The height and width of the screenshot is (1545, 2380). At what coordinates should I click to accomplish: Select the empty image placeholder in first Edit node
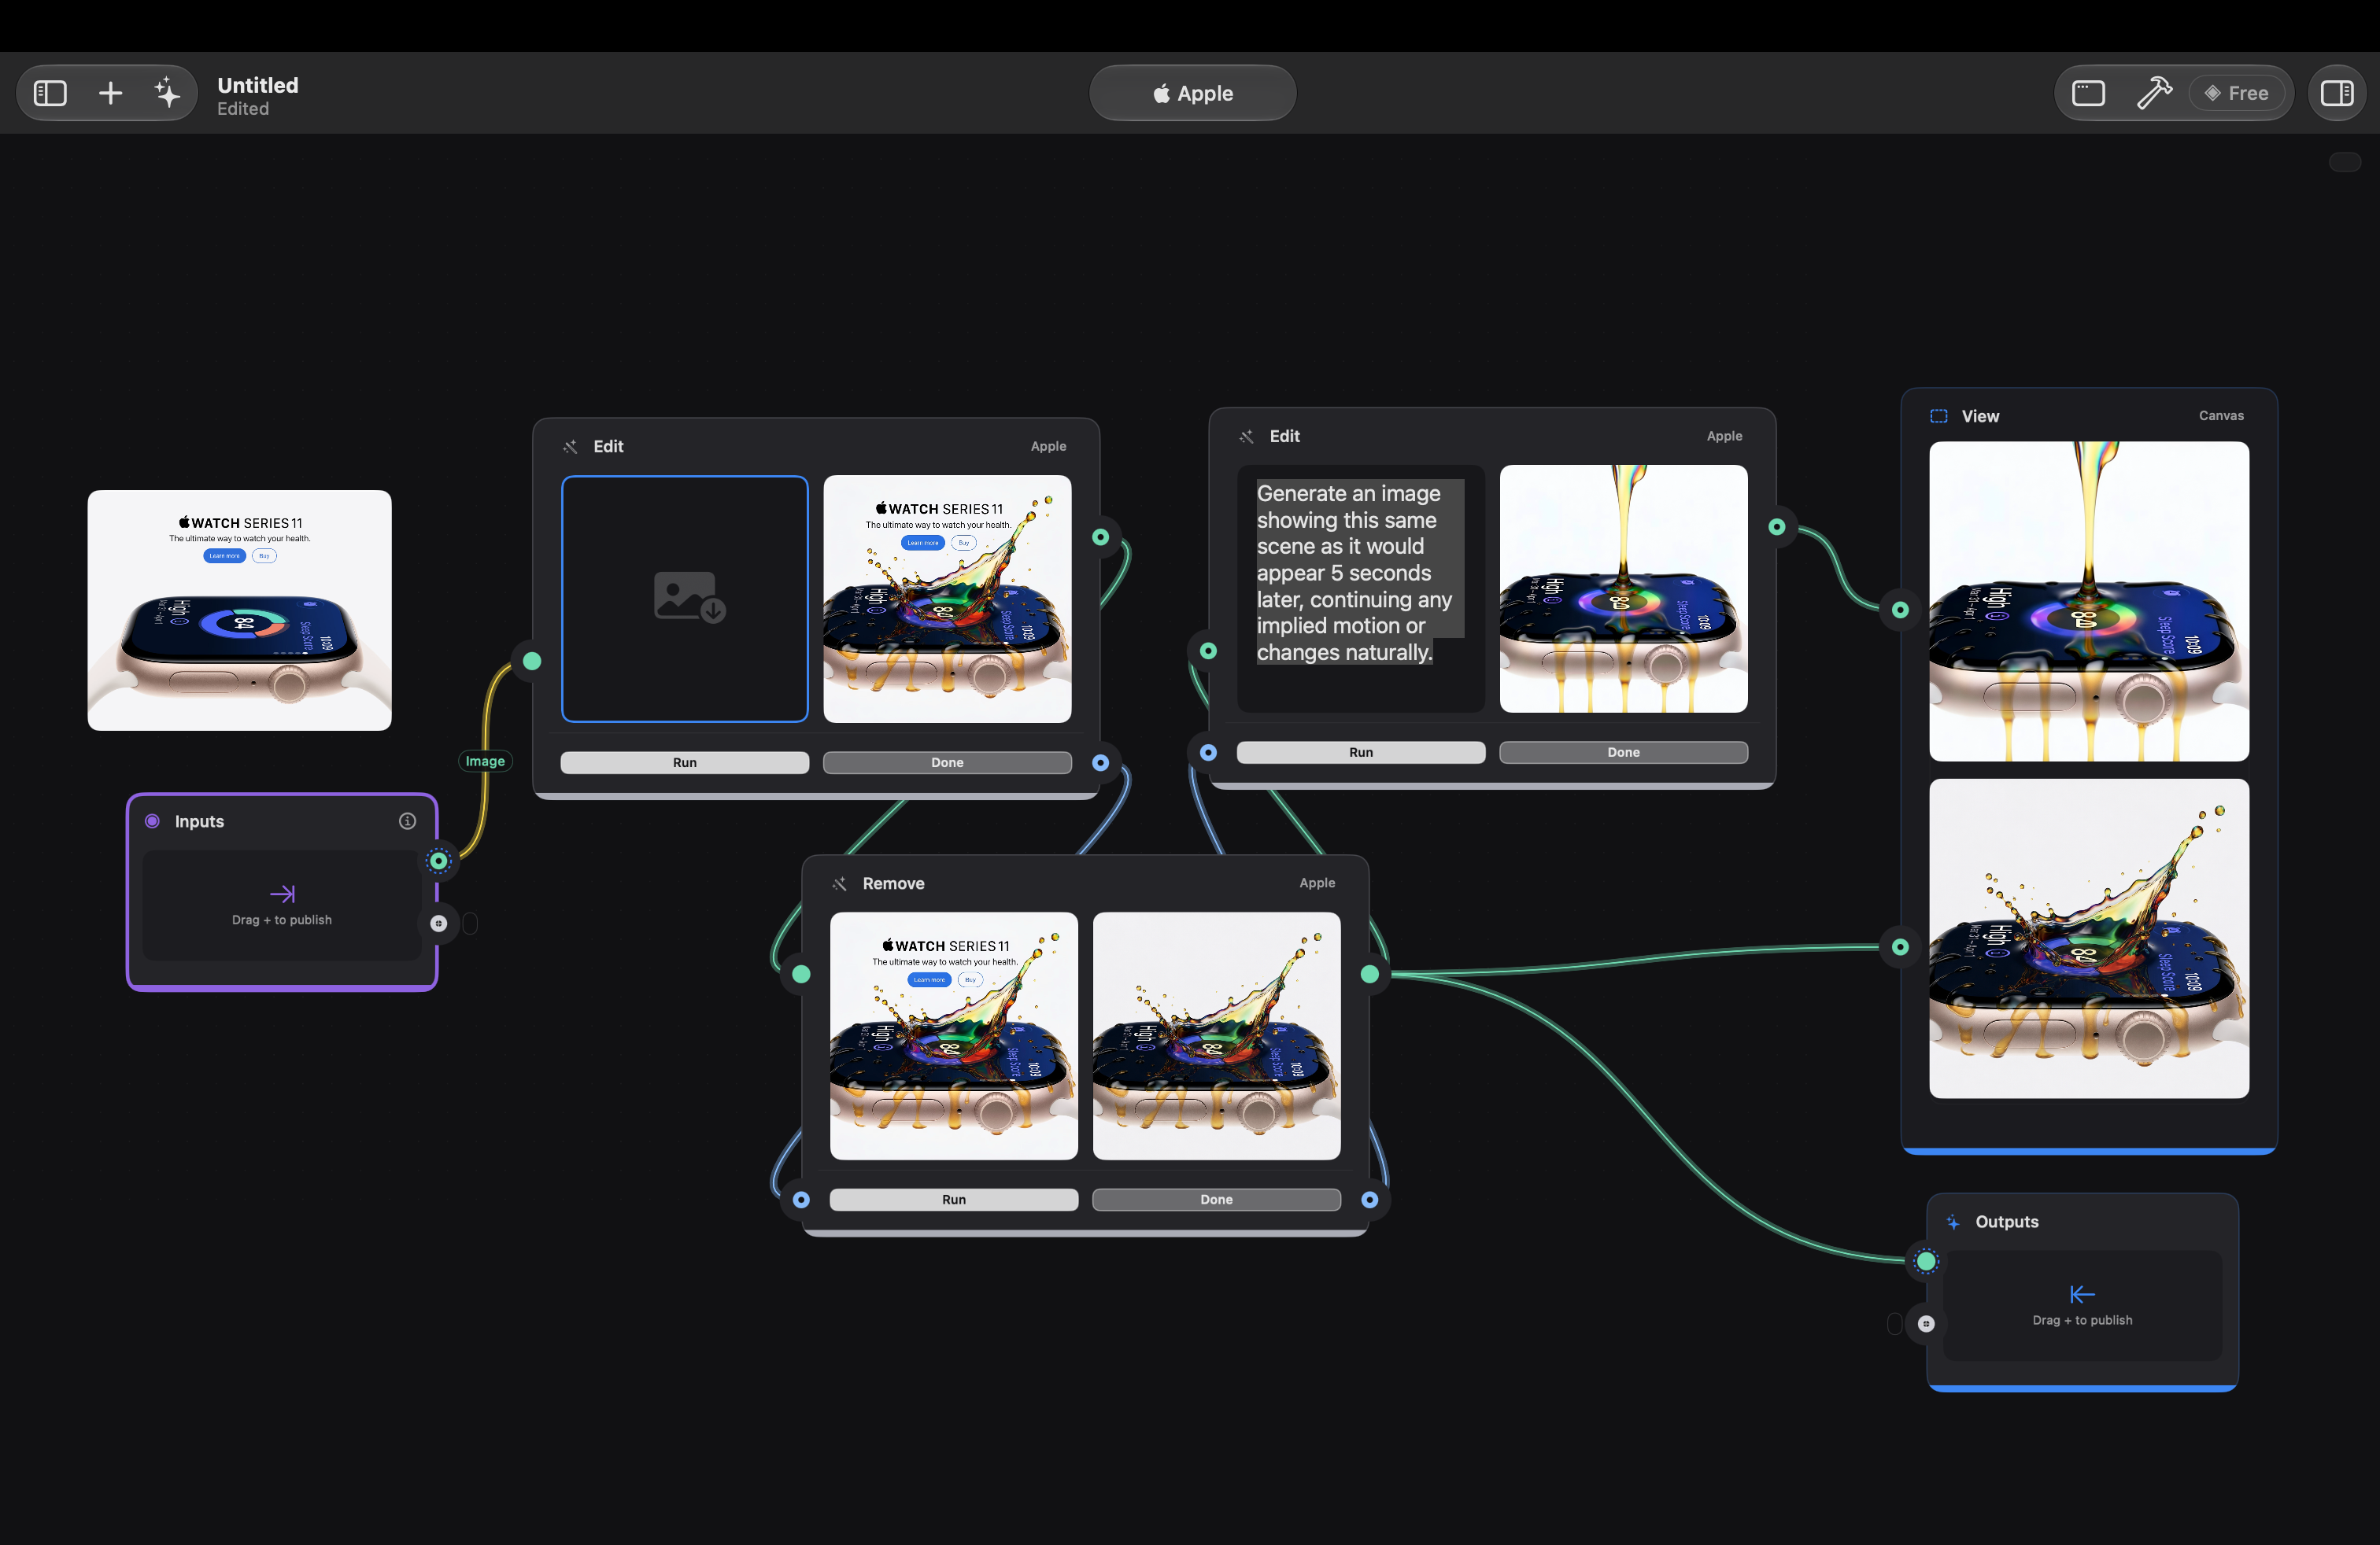coord(685,599)
